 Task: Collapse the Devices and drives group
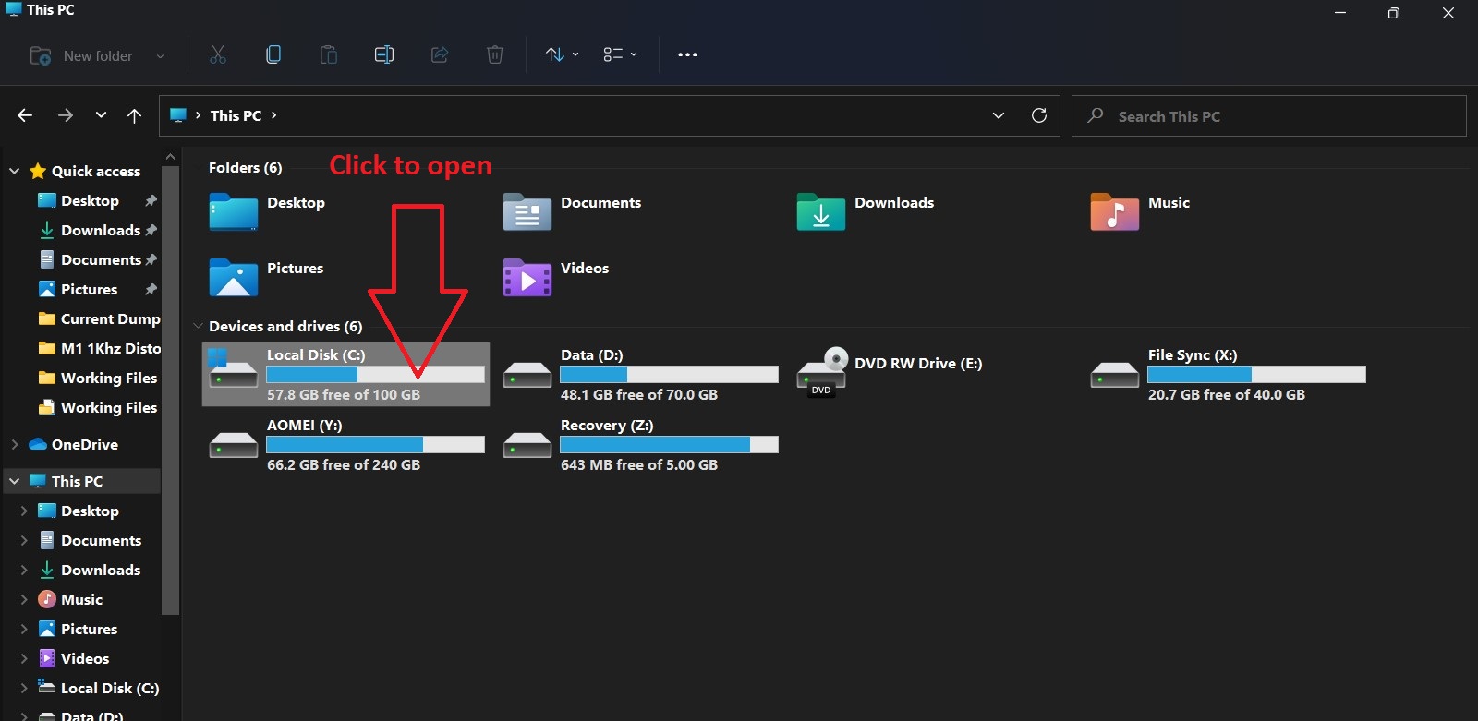pos(198,326)
